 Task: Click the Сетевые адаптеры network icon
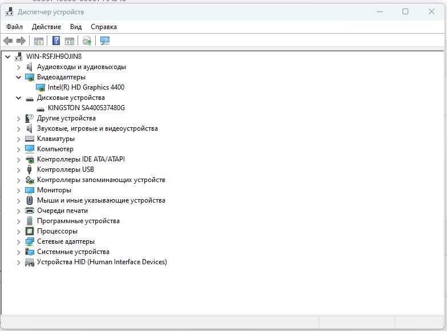[x=30, y=242]
